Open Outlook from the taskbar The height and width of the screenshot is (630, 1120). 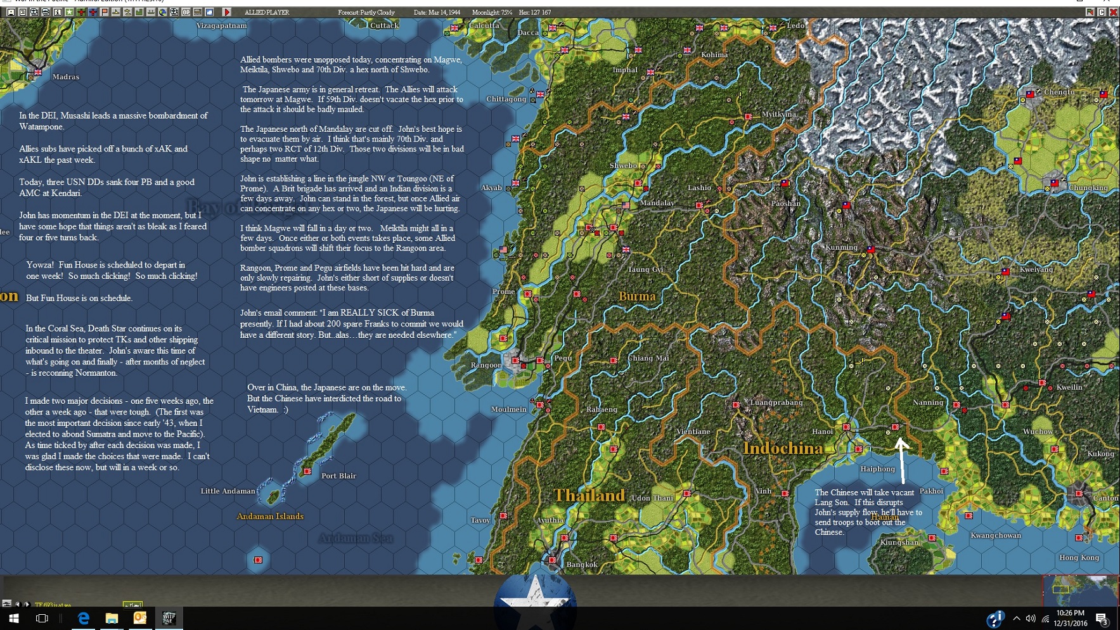140,618
